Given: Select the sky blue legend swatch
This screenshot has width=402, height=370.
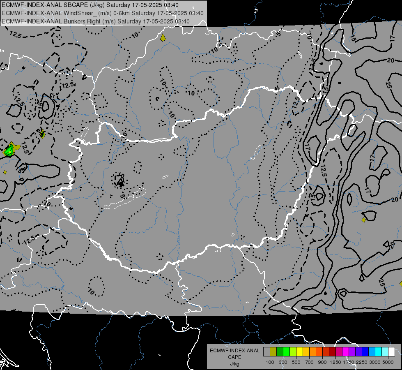Looking at the screenshot, I should click(372, 351).
